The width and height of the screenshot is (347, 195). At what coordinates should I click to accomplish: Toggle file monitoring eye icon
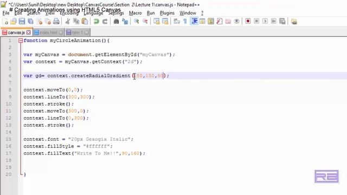pos(237,21)
